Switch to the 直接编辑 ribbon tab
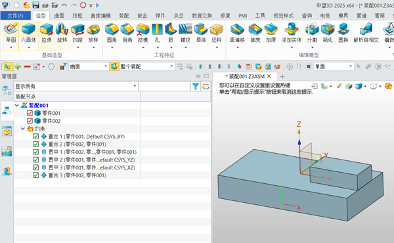Viewport: 394px width, 243px height. (100, 16)
